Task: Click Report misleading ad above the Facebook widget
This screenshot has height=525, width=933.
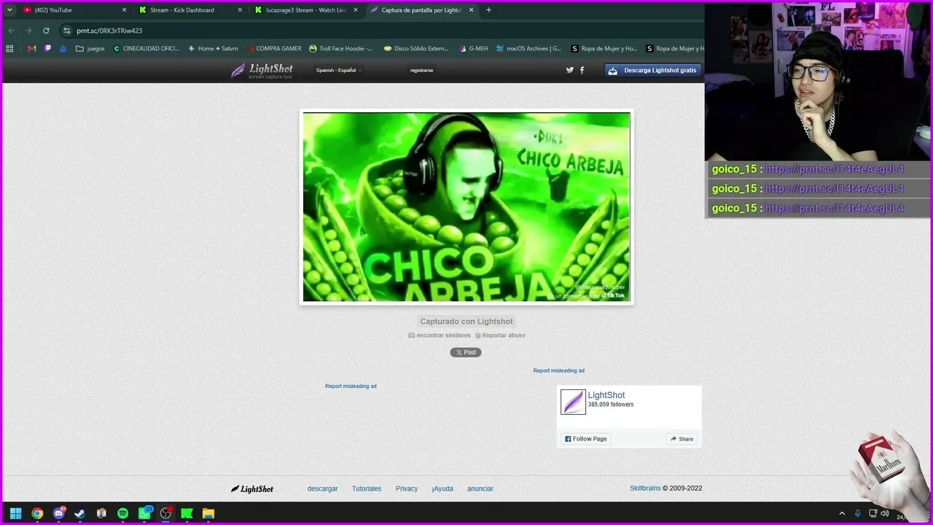Action: (558, 370)
